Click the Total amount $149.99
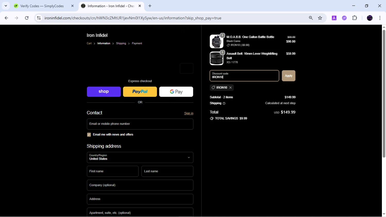The width and height of the screenshot is (386, 217). 288,112
